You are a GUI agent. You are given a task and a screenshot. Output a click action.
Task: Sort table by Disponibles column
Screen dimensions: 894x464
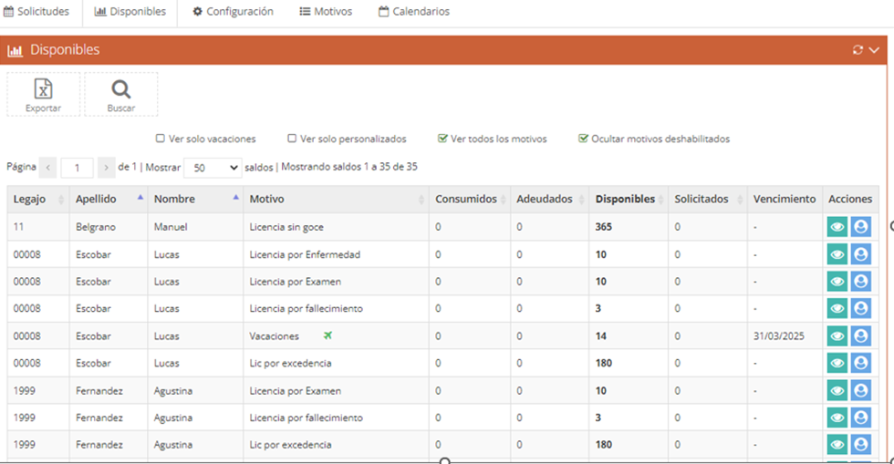coord(629,199)
